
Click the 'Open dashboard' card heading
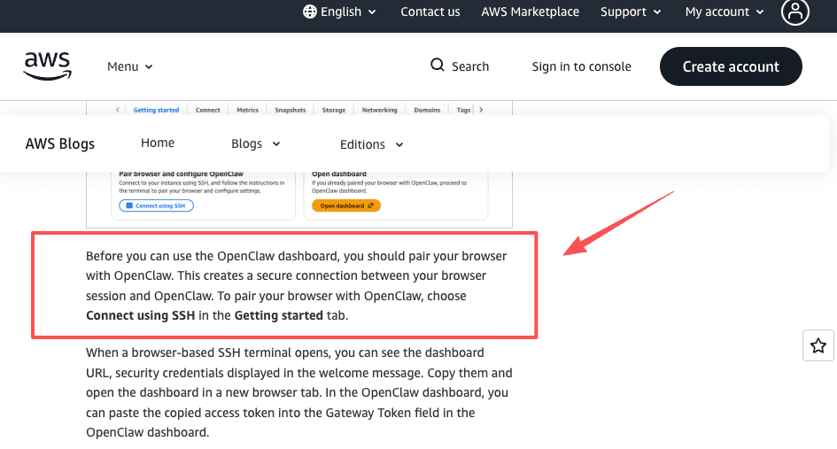click(x=339, y=174)
